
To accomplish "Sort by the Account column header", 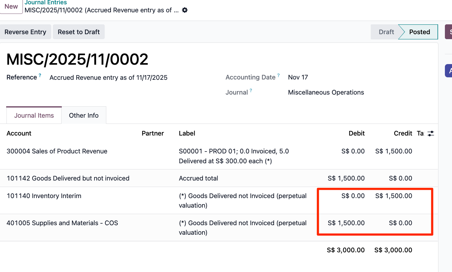I will click(x=19, y=133).
